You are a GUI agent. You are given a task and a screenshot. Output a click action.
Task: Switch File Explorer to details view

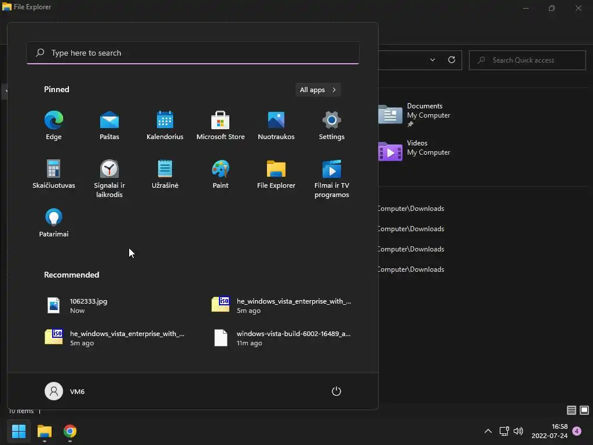(x=572, y=410)
